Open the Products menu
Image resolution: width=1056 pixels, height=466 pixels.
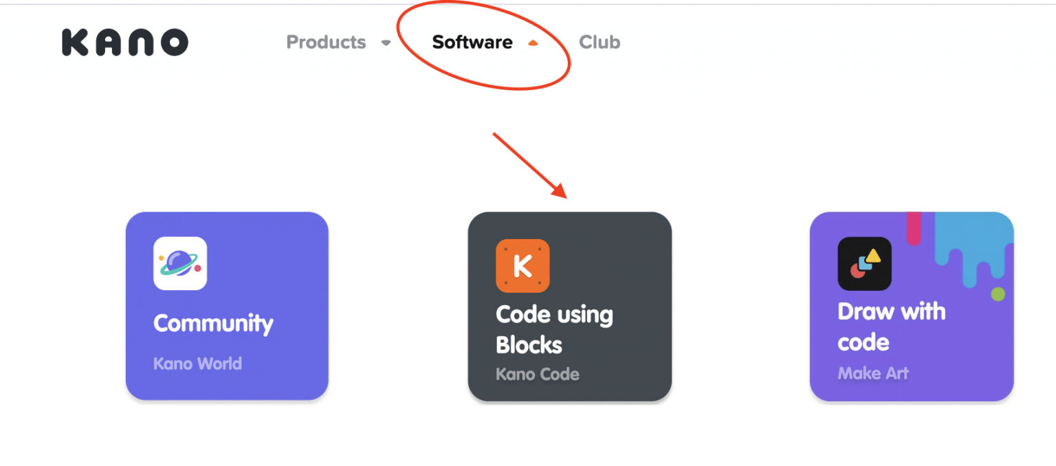326,42
